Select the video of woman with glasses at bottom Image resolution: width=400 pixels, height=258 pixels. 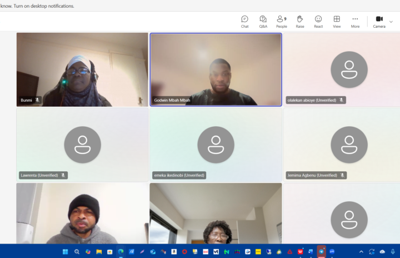tap(216, 214)
